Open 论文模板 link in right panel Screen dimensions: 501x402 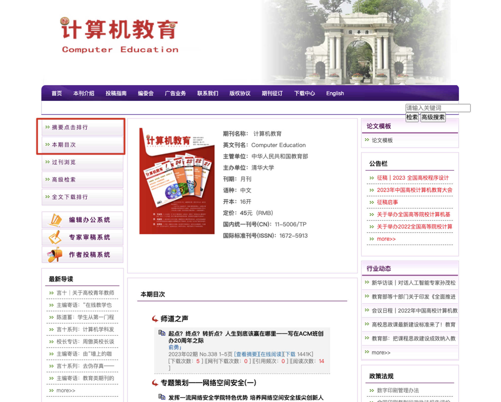pos(382,140)
